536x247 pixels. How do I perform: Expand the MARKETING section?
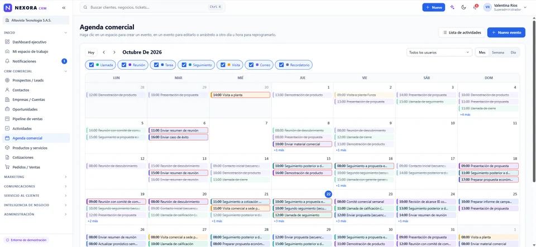click(66, 177)
